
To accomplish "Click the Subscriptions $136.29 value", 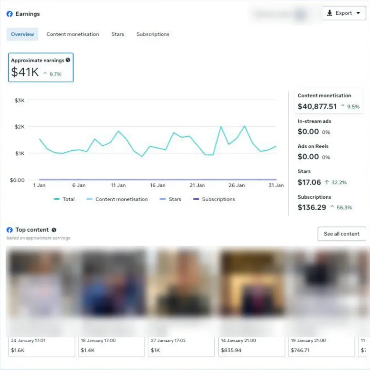I will click(x=312, y=208).
